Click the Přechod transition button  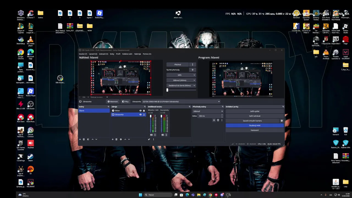[178, 65]
